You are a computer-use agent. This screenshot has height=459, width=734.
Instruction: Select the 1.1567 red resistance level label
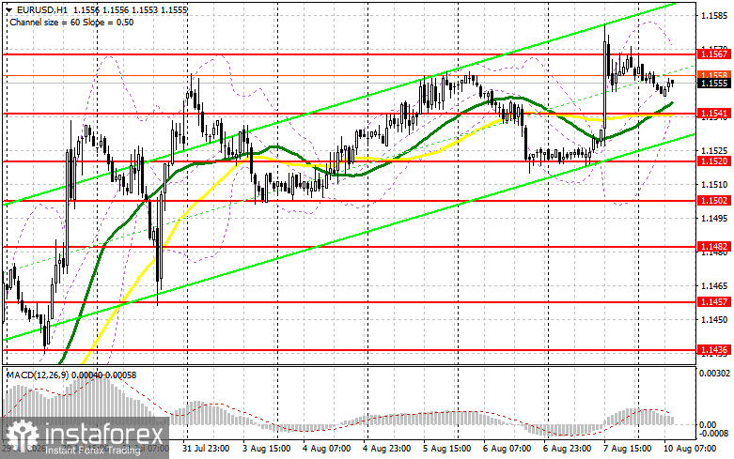[x=713, y=54]
